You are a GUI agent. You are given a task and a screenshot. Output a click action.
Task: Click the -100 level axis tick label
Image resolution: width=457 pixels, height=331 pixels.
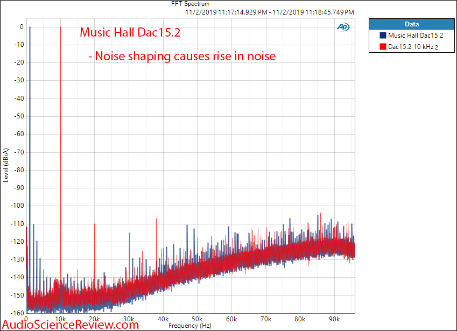[x=17, y=206]
